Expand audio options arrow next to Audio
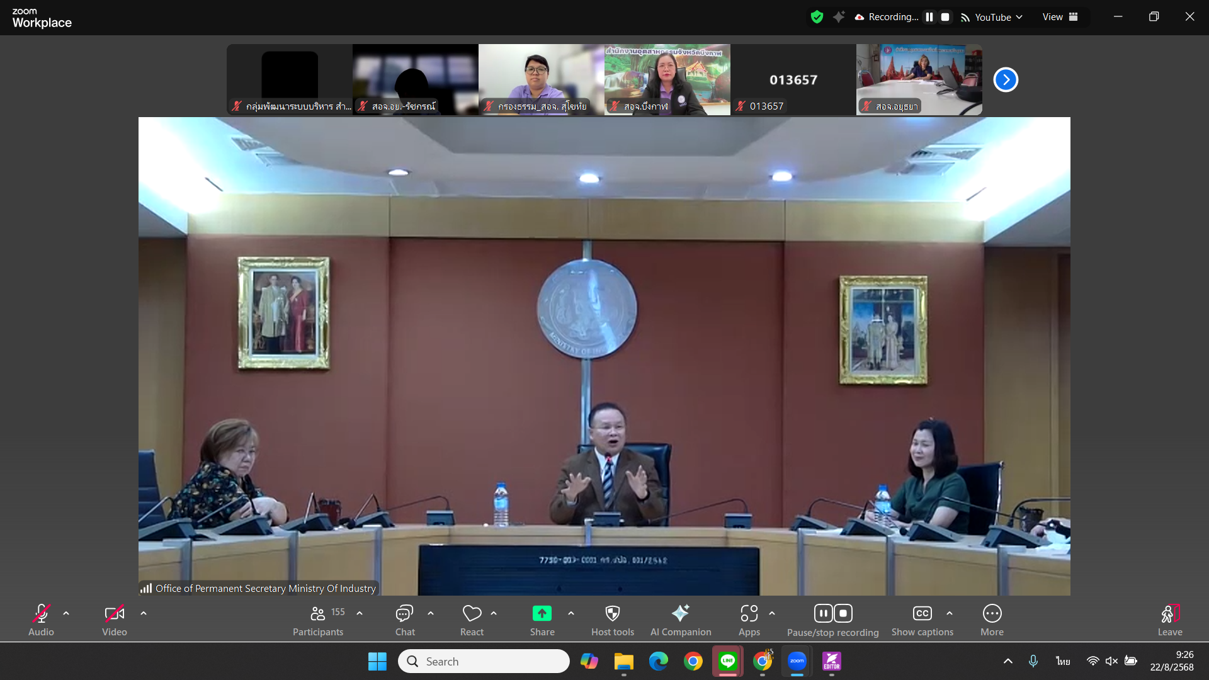The width and height of the screenshot is (1209, 680). coord(66,613)
